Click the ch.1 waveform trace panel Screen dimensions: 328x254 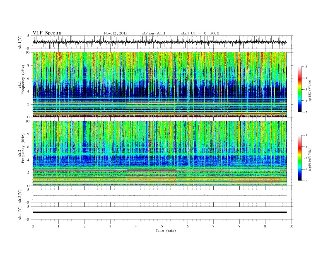pos(163,42)
